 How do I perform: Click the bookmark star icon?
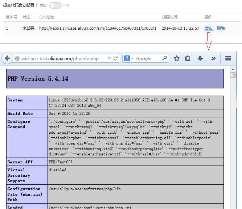tap(177, 58)
